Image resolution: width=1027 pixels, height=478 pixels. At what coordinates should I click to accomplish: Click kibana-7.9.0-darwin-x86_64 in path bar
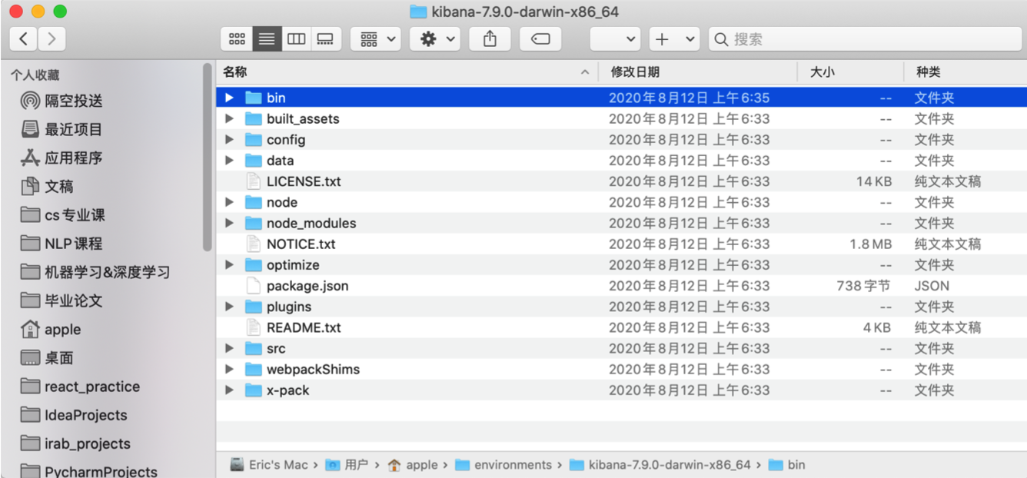660,464
